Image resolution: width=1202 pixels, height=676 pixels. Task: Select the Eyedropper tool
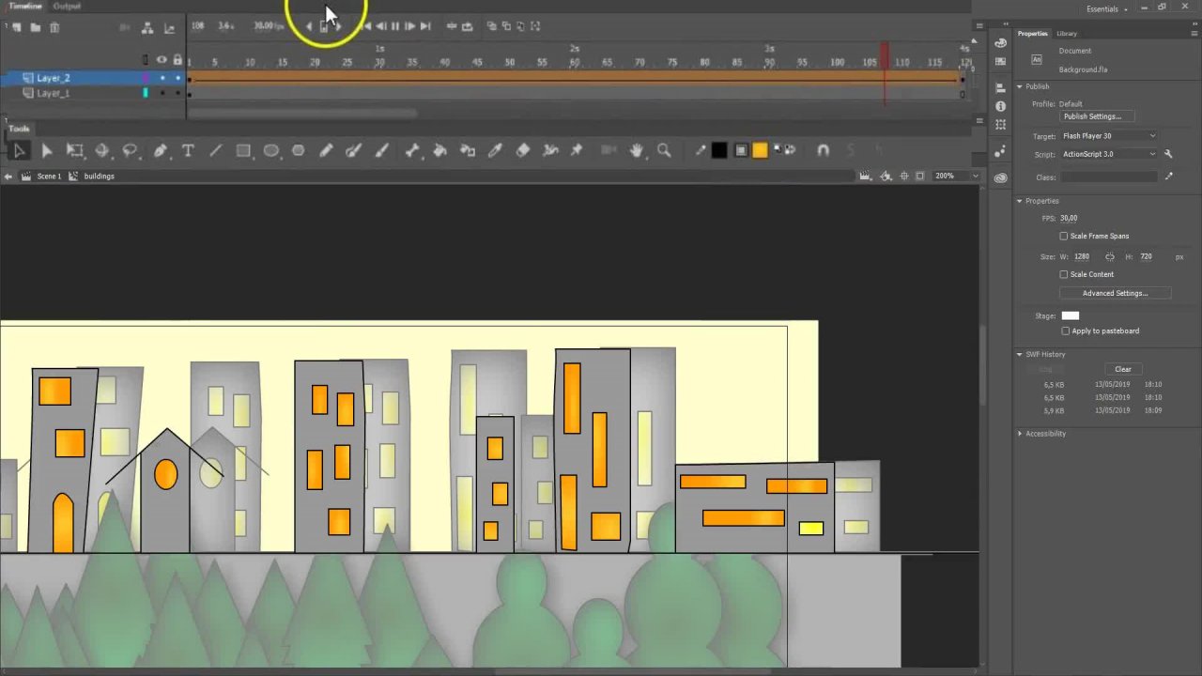tap(495, 150)
